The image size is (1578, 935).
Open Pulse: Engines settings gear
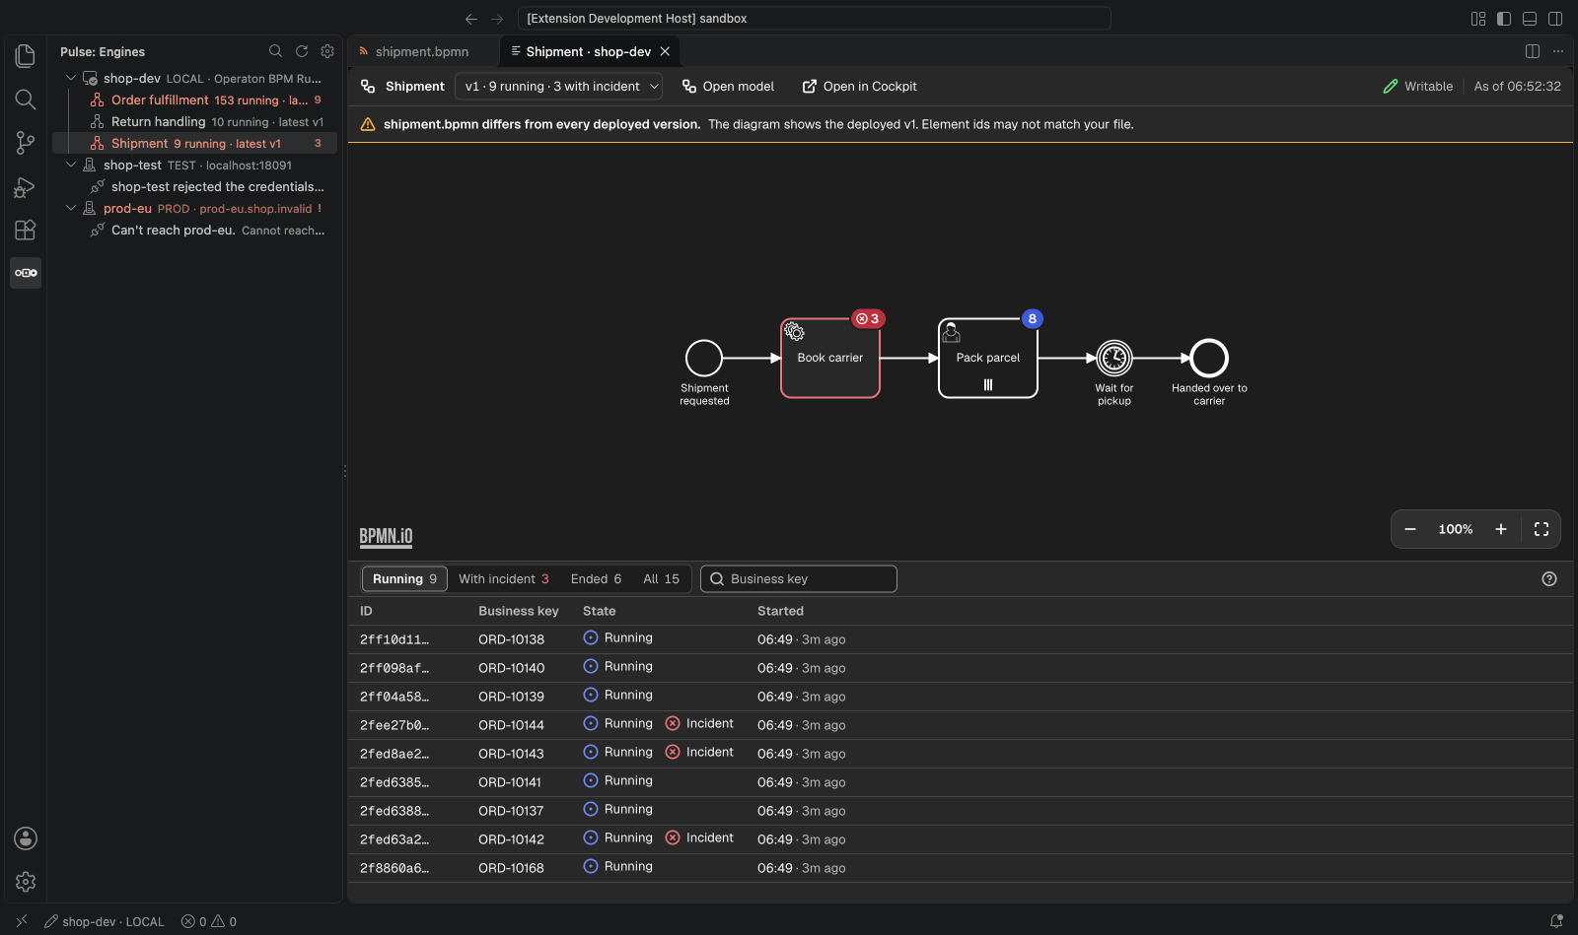[x=327, y=51]
